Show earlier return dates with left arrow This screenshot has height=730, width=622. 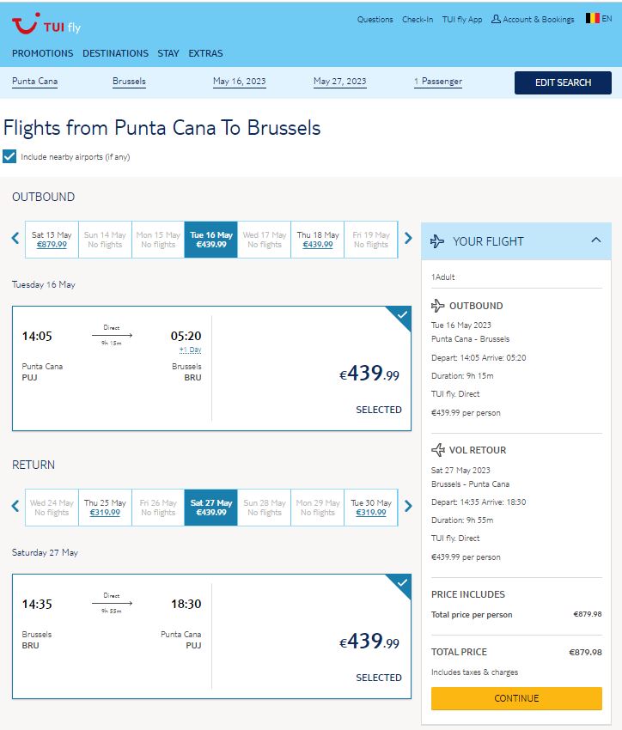[x=15, y=507]
